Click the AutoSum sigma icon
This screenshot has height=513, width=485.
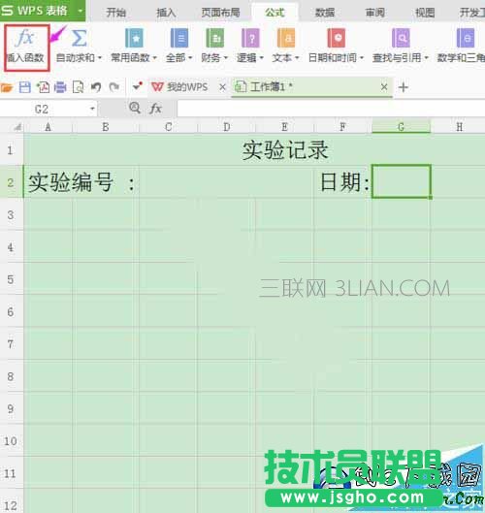tap(79, 38)
